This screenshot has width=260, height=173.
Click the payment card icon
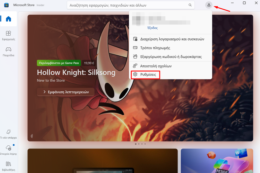coord(135,48)
